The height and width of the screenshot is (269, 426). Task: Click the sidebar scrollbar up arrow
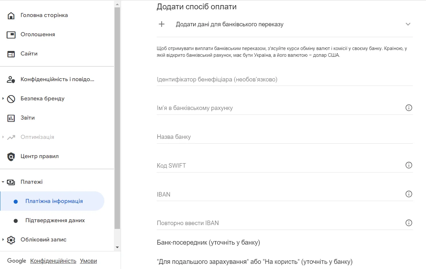point(117,4)
